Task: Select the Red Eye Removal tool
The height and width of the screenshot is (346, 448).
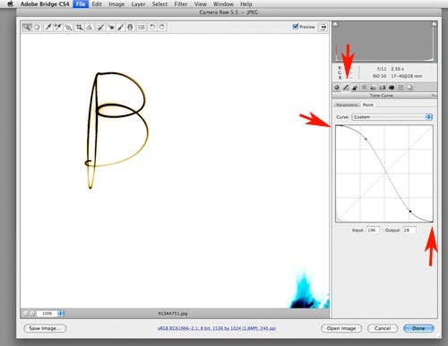Action: click(x=111, y=27)
